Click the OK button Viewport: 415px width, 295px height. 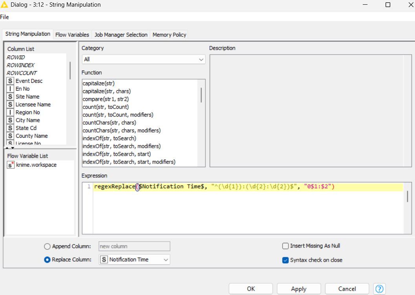point(251,289)
